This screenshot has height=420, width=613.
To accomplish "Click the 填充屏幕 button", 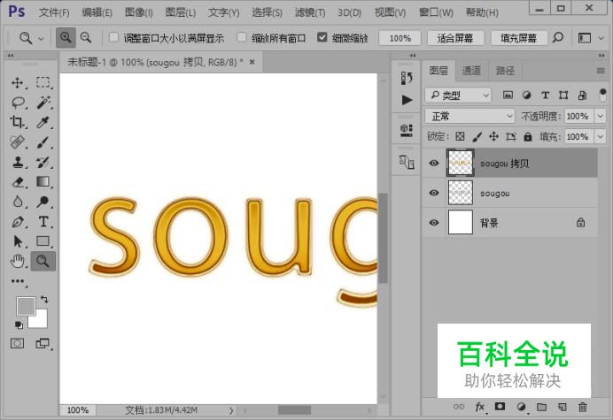I will click(x=519, y=38).
